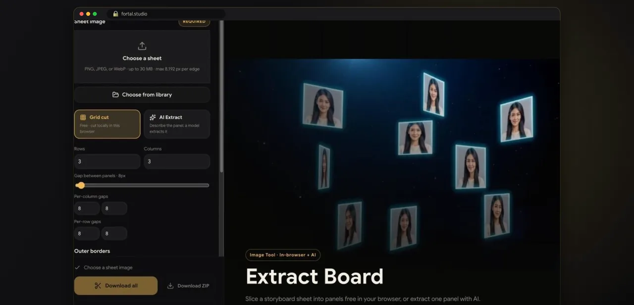Click the second Per-row gaps field
The width and height of the screenshot is (634, 305).
click(114, 234)
